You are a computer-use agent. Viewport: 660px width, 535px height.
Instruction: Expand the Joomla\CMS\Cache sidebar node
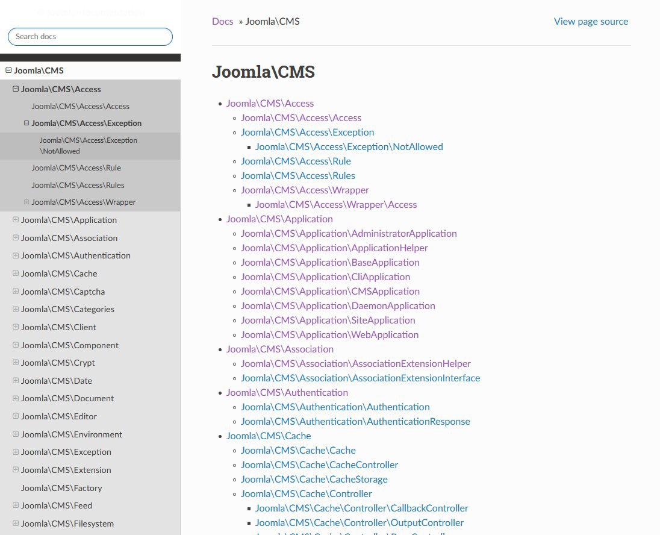(x=16, y=273)
